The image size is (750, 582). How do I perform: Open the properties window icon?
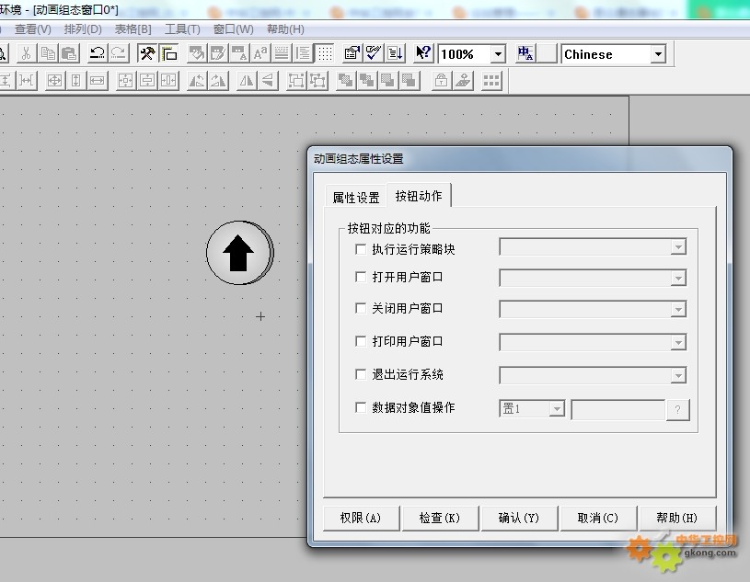(x=352, y=53)
